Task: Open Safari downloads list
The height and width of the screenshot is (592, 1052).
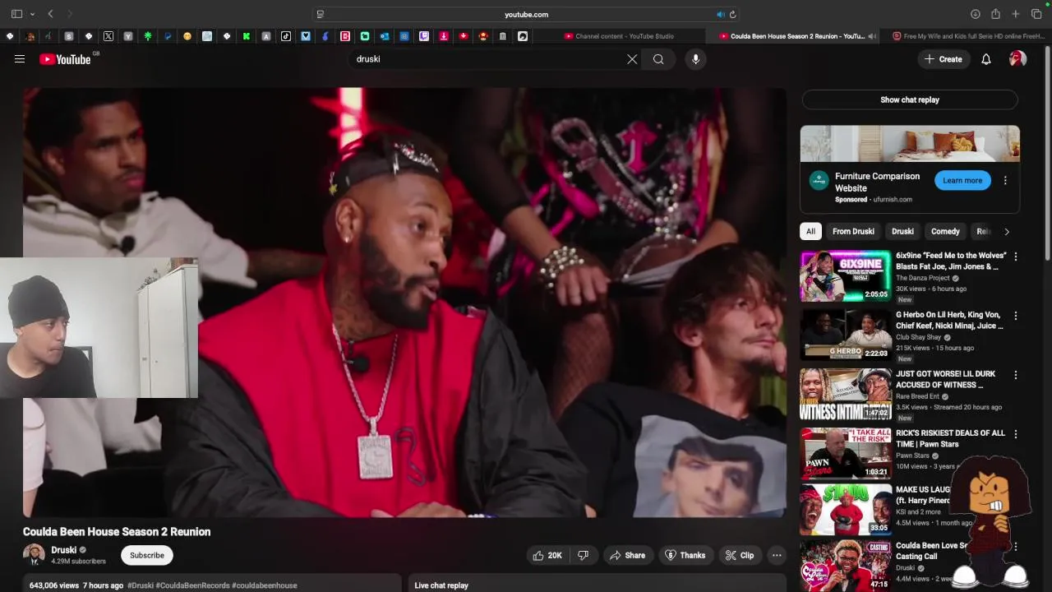Action: click(975, 14)
